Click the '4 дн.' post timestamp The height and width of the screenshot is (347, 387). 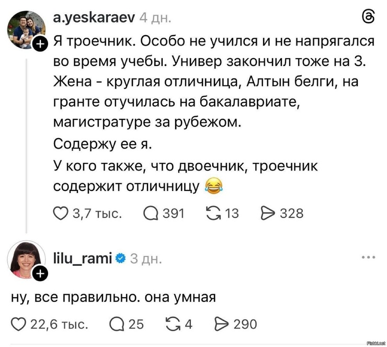(155, 19)
